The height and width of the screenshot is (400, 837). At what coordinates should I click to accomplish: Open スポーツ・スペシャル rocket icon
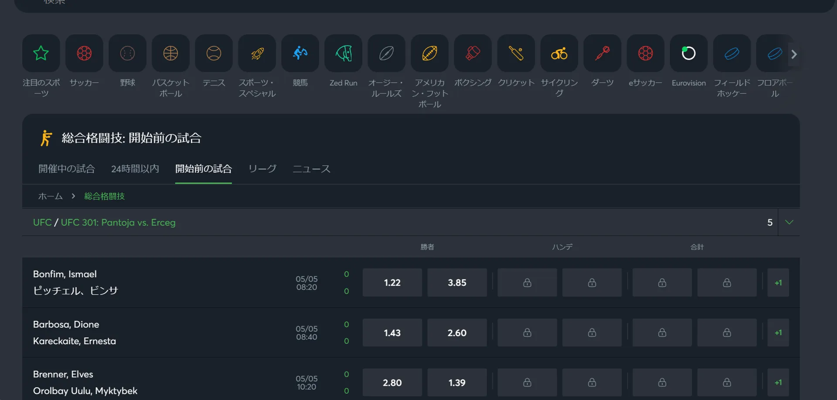257,53
